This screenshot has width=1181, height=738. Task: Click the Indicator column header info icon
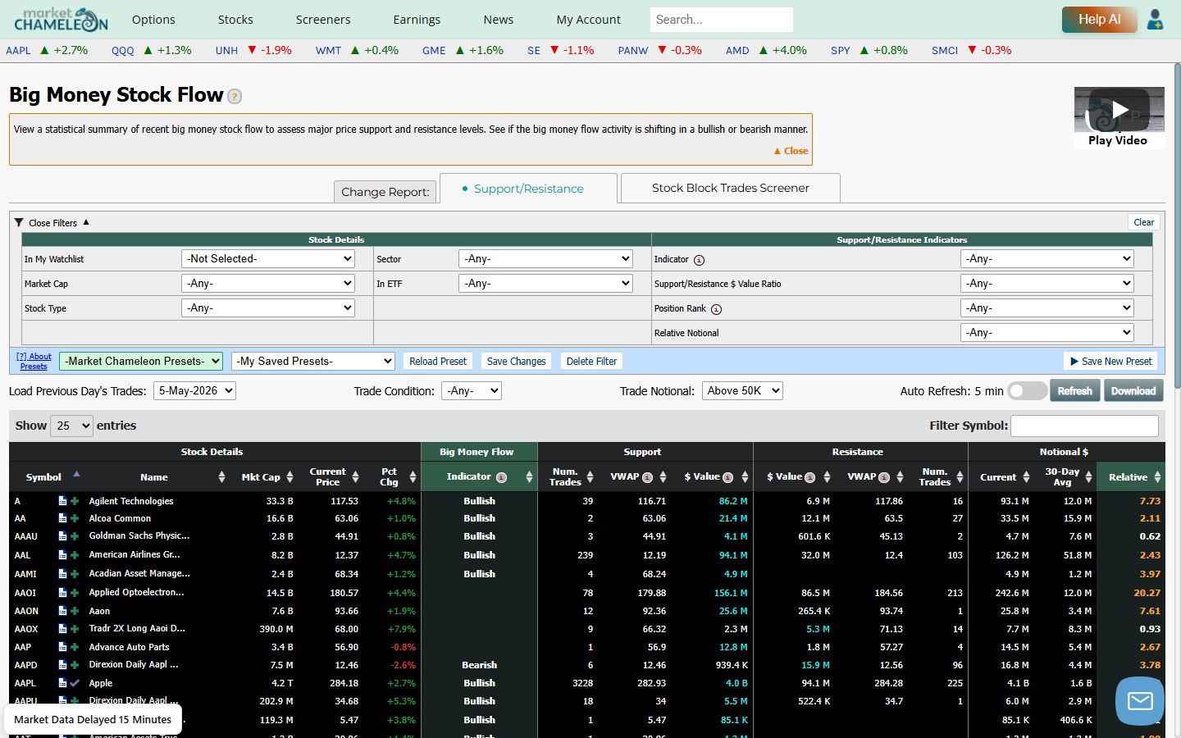click(x=501, y=477)
